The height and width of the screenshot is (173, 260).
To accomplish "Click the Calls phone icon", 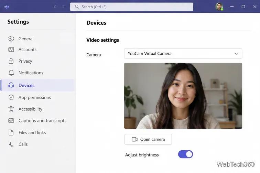I will point(11,144).
